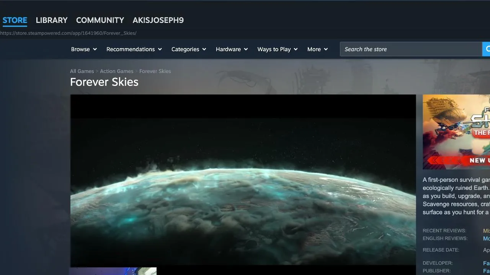Click the Forever Skies page title
Image resolution: width=490 pixels, height=275 pixels.
104,82
